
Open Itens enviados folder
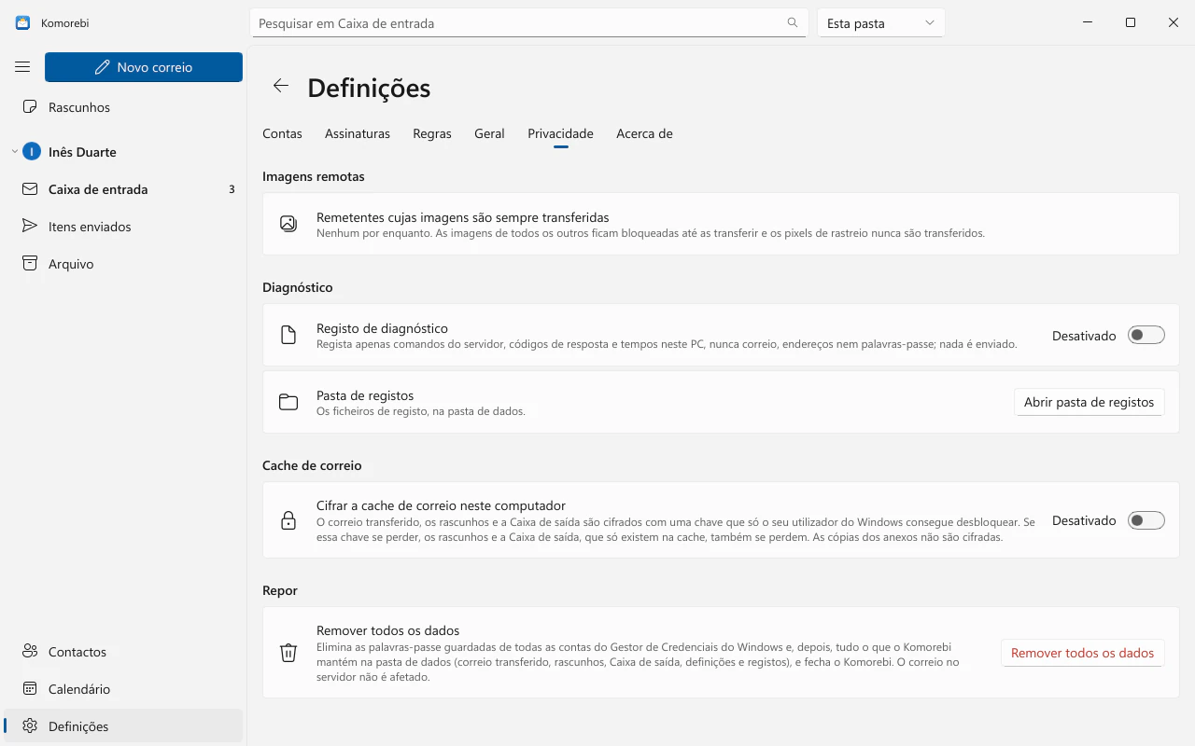(123, 227)
